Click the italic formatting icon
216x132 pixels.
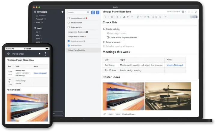(x=120, y=17)
